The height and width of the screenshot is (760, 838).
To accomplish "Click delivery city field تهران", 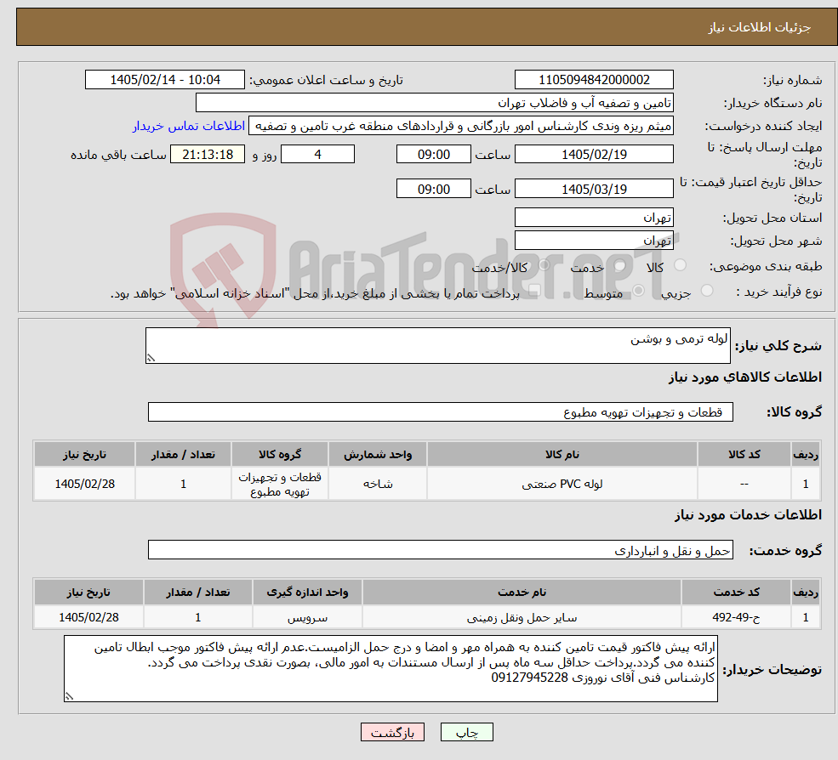I will pos(594,241).
